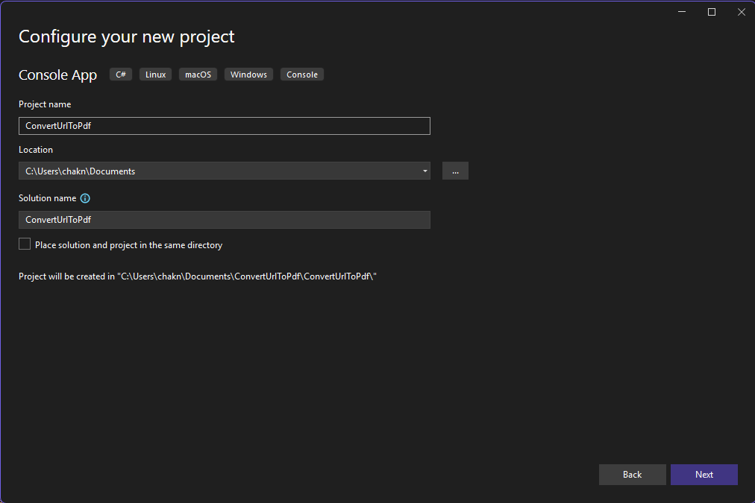Click the Solution name input field
Screen dimensions: 755x503
coord(225,220)
